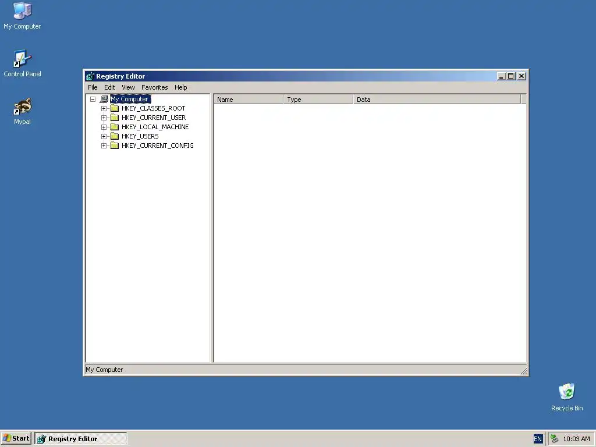Screen dimensions: 596x447
Task: Close the Registry Editor window
Action: point(521,76)
